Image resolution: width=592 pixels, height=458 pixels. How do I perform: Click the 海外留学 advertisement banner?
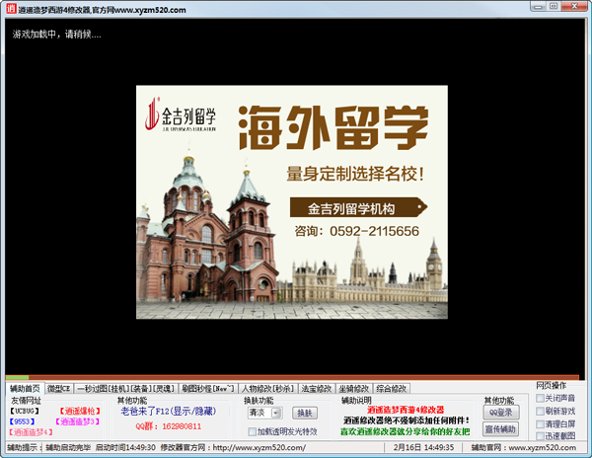point(292,202)
